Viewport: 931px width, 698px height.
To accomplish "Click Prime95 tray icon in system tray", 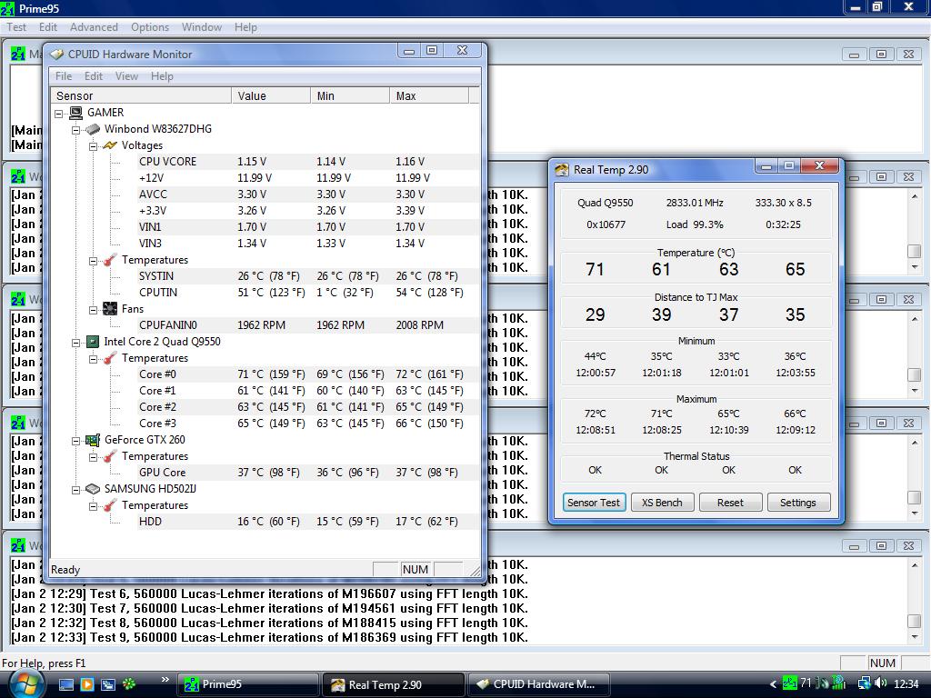I will 790,683.
